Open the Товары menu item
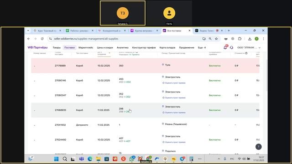Screen dimensions: 292x164 point(57,47)
